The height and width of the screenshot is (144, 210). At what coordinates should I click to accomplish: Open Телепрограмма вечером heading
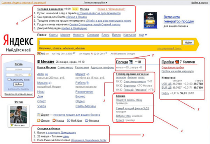(x=132, y=74)
